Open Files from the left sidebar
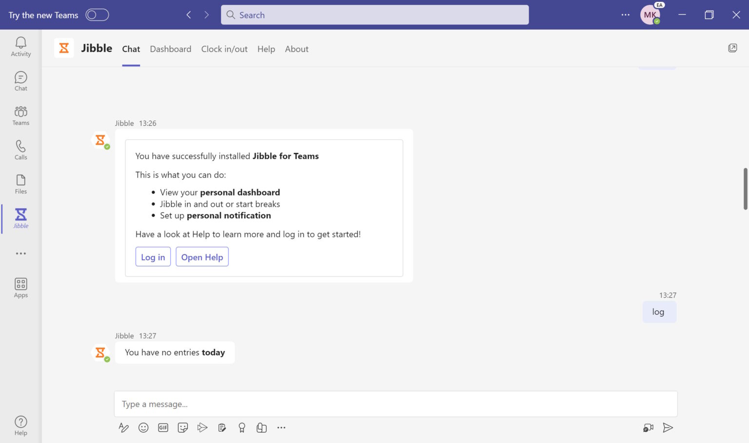The height and width of the screenshot is (443, 749). coord(20,184)
